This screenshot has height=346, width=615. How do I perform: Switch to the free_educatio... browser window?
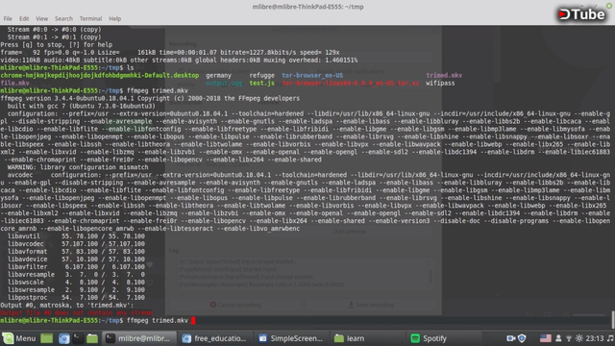(x=214, y=338)
